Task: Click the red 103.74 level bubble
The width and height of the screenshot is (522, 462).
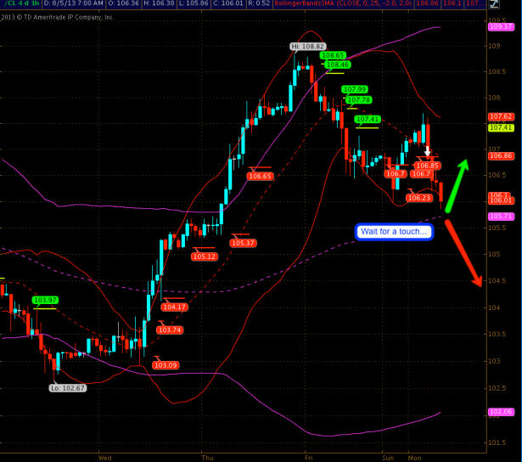Action: 170,330
